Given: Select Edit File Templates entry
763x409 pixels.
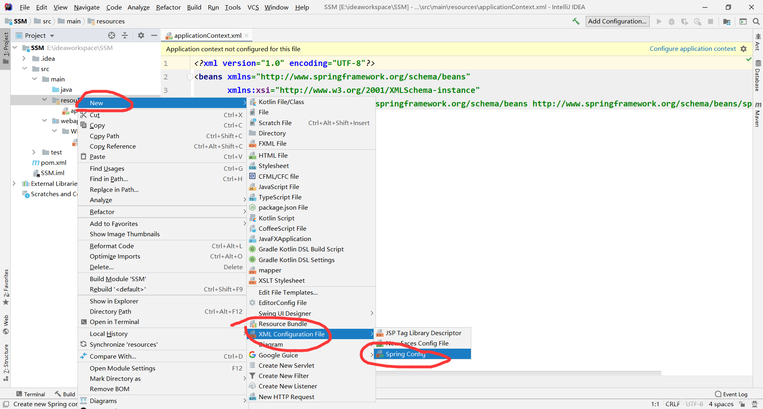Looking at the screenshot, I should [311, 292].
